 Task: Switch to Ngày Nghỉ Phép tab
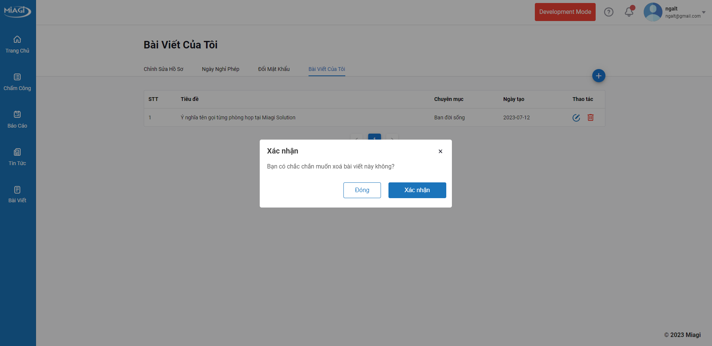point(220,69)
